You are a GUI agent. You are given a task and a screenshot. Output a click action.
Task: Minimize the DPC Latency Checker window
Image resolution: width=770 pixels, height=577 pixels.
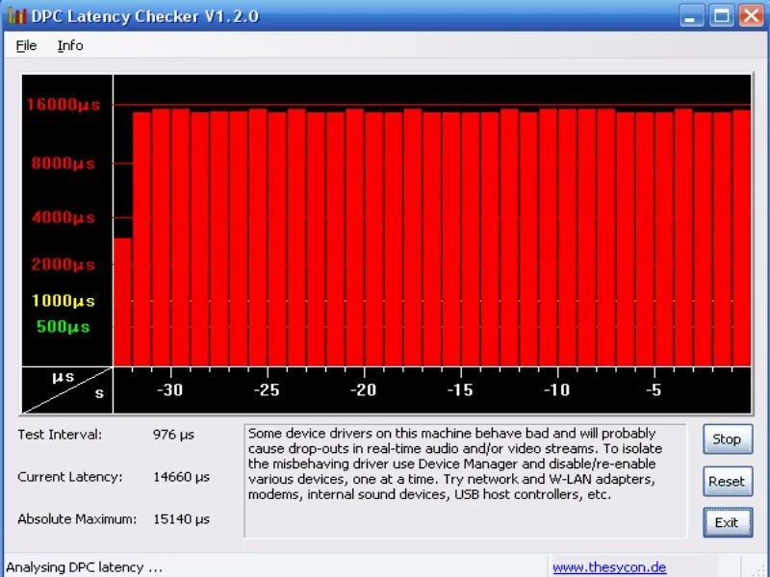point(691,15)
